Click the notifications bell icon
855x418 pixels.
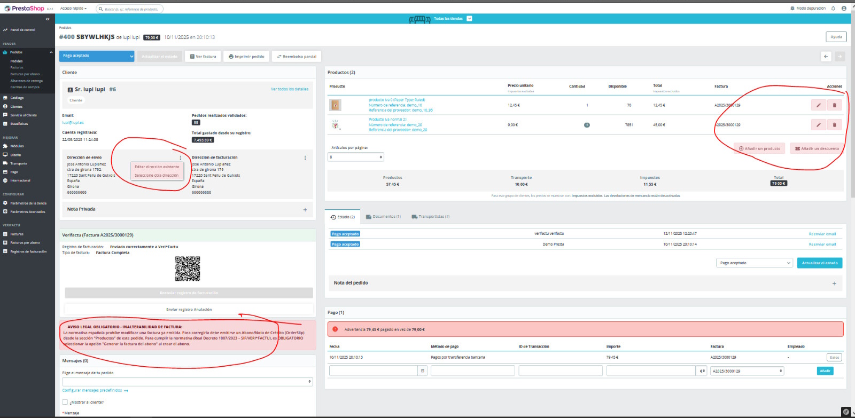[833, 9]
